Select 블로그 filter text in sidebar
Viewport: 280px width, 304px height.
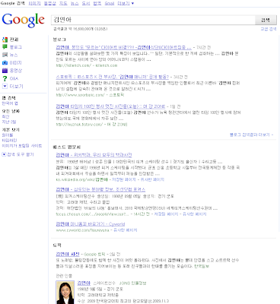point(16,47)
